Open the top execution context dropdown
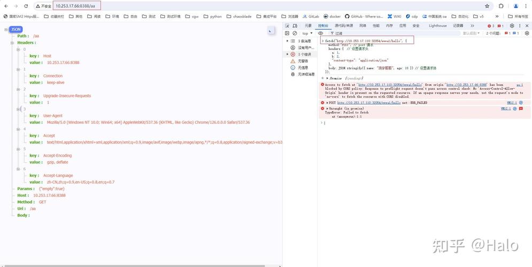 (307, 33)
